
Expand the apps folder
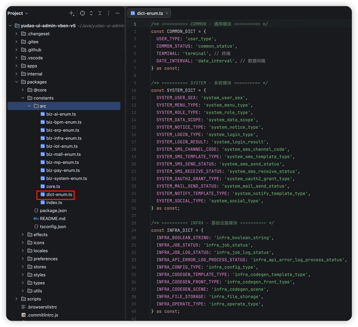tap(16, 66)
